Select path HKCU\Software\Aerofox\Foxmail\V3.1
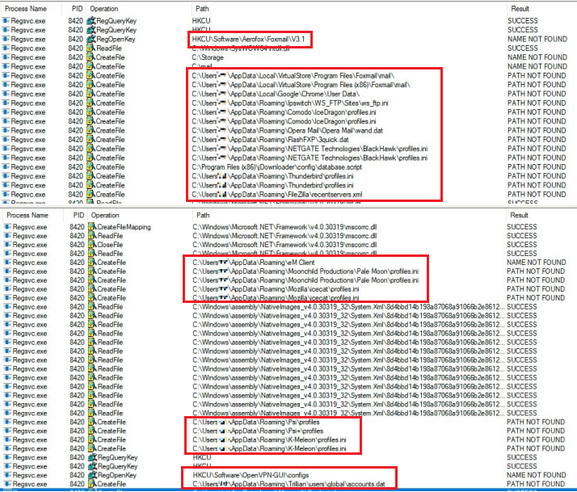 (x=248, y=39)
